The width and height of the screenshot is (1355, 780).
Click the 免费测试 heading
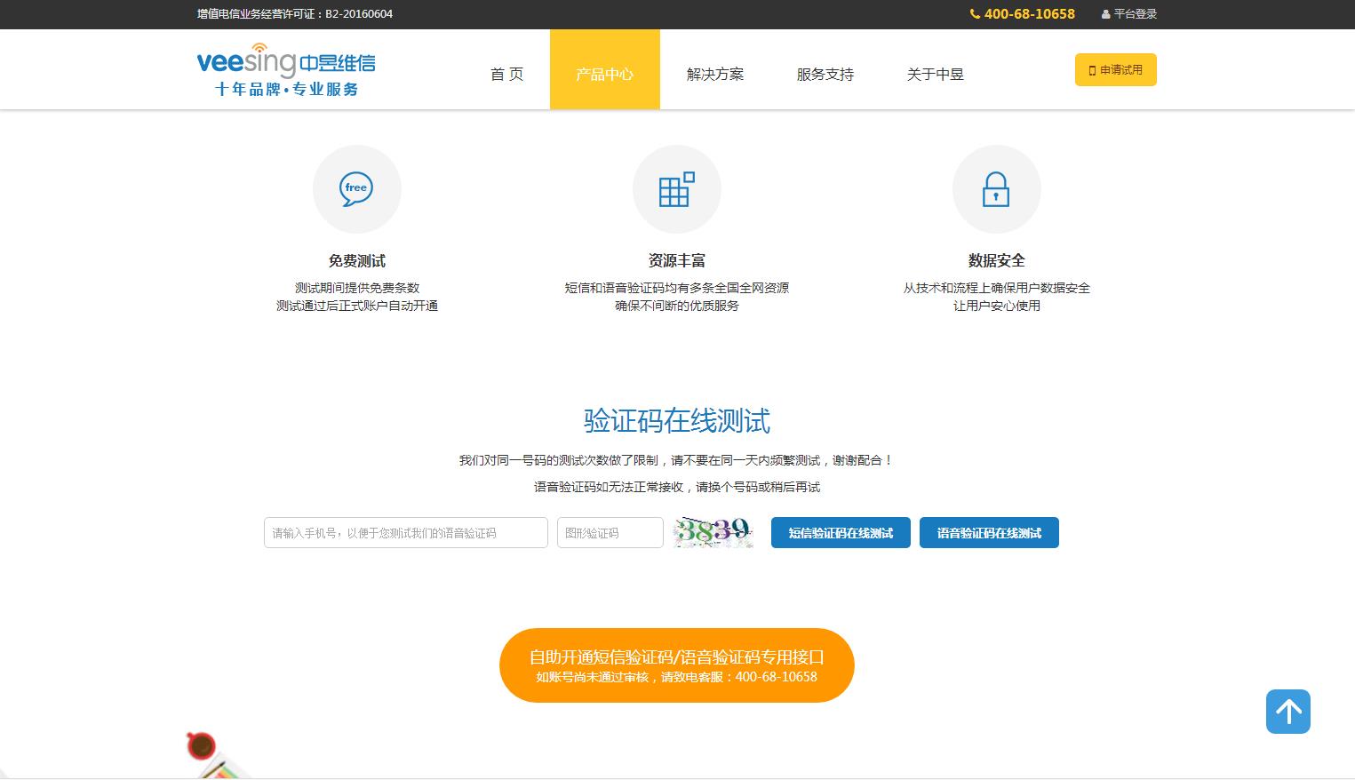point(356,260)
